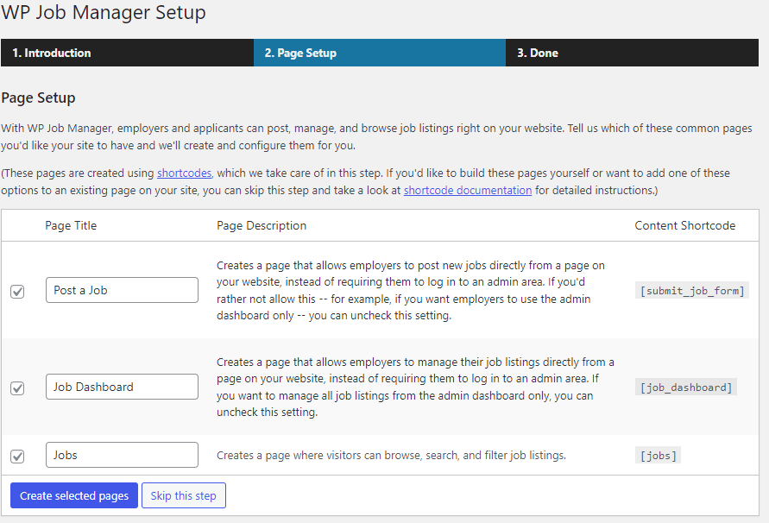Screen dimensions: 769x523
Task: Open the shortcode documentation link
Action: click(x=468, y=191)
